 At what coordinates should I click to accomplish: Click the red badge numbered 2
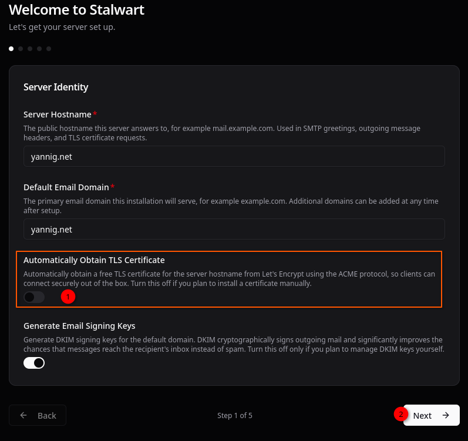[x=401, y=414]
